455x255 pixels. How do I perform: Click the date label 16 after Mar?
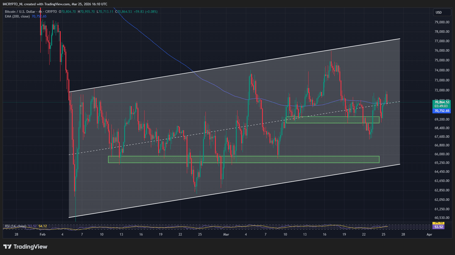tap(324, 234)
